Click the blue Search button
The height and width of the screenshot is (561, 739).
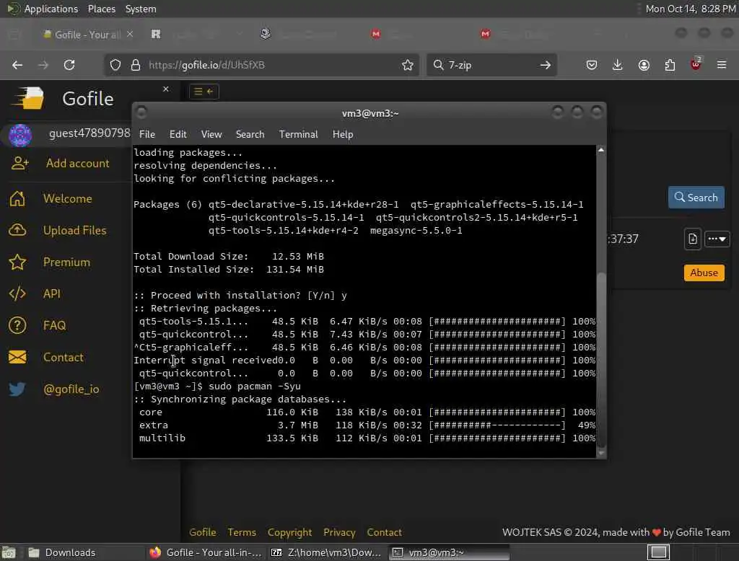point(696,198)
